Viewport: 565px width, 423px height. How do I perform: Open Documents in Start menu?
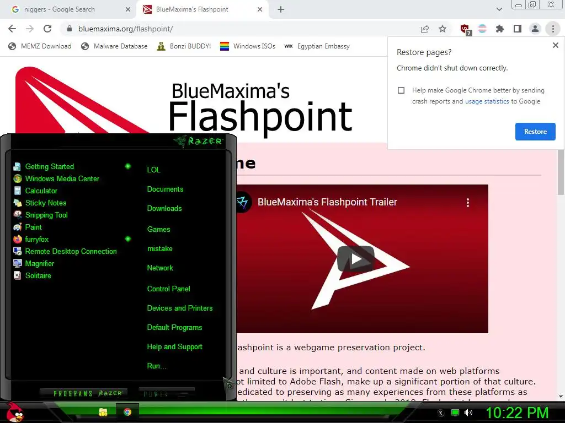[165, 189]
